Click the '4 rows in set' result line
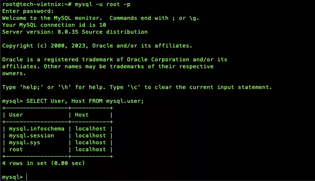The image size is (315, 181). point(43,163)
